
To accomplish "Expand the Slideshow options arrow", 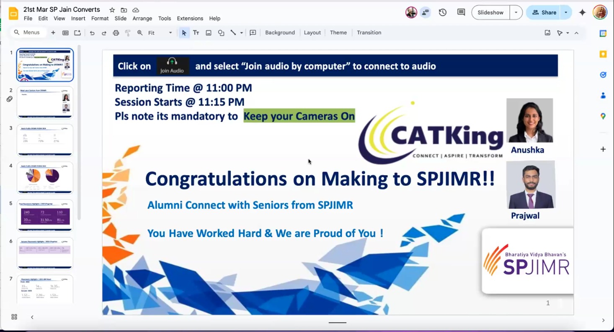I will (516, 13).
